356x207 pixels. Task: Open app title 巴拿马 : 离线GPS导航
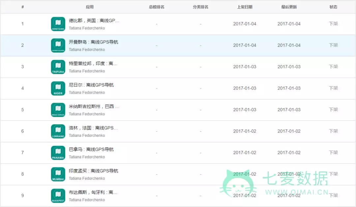(91, 149)
